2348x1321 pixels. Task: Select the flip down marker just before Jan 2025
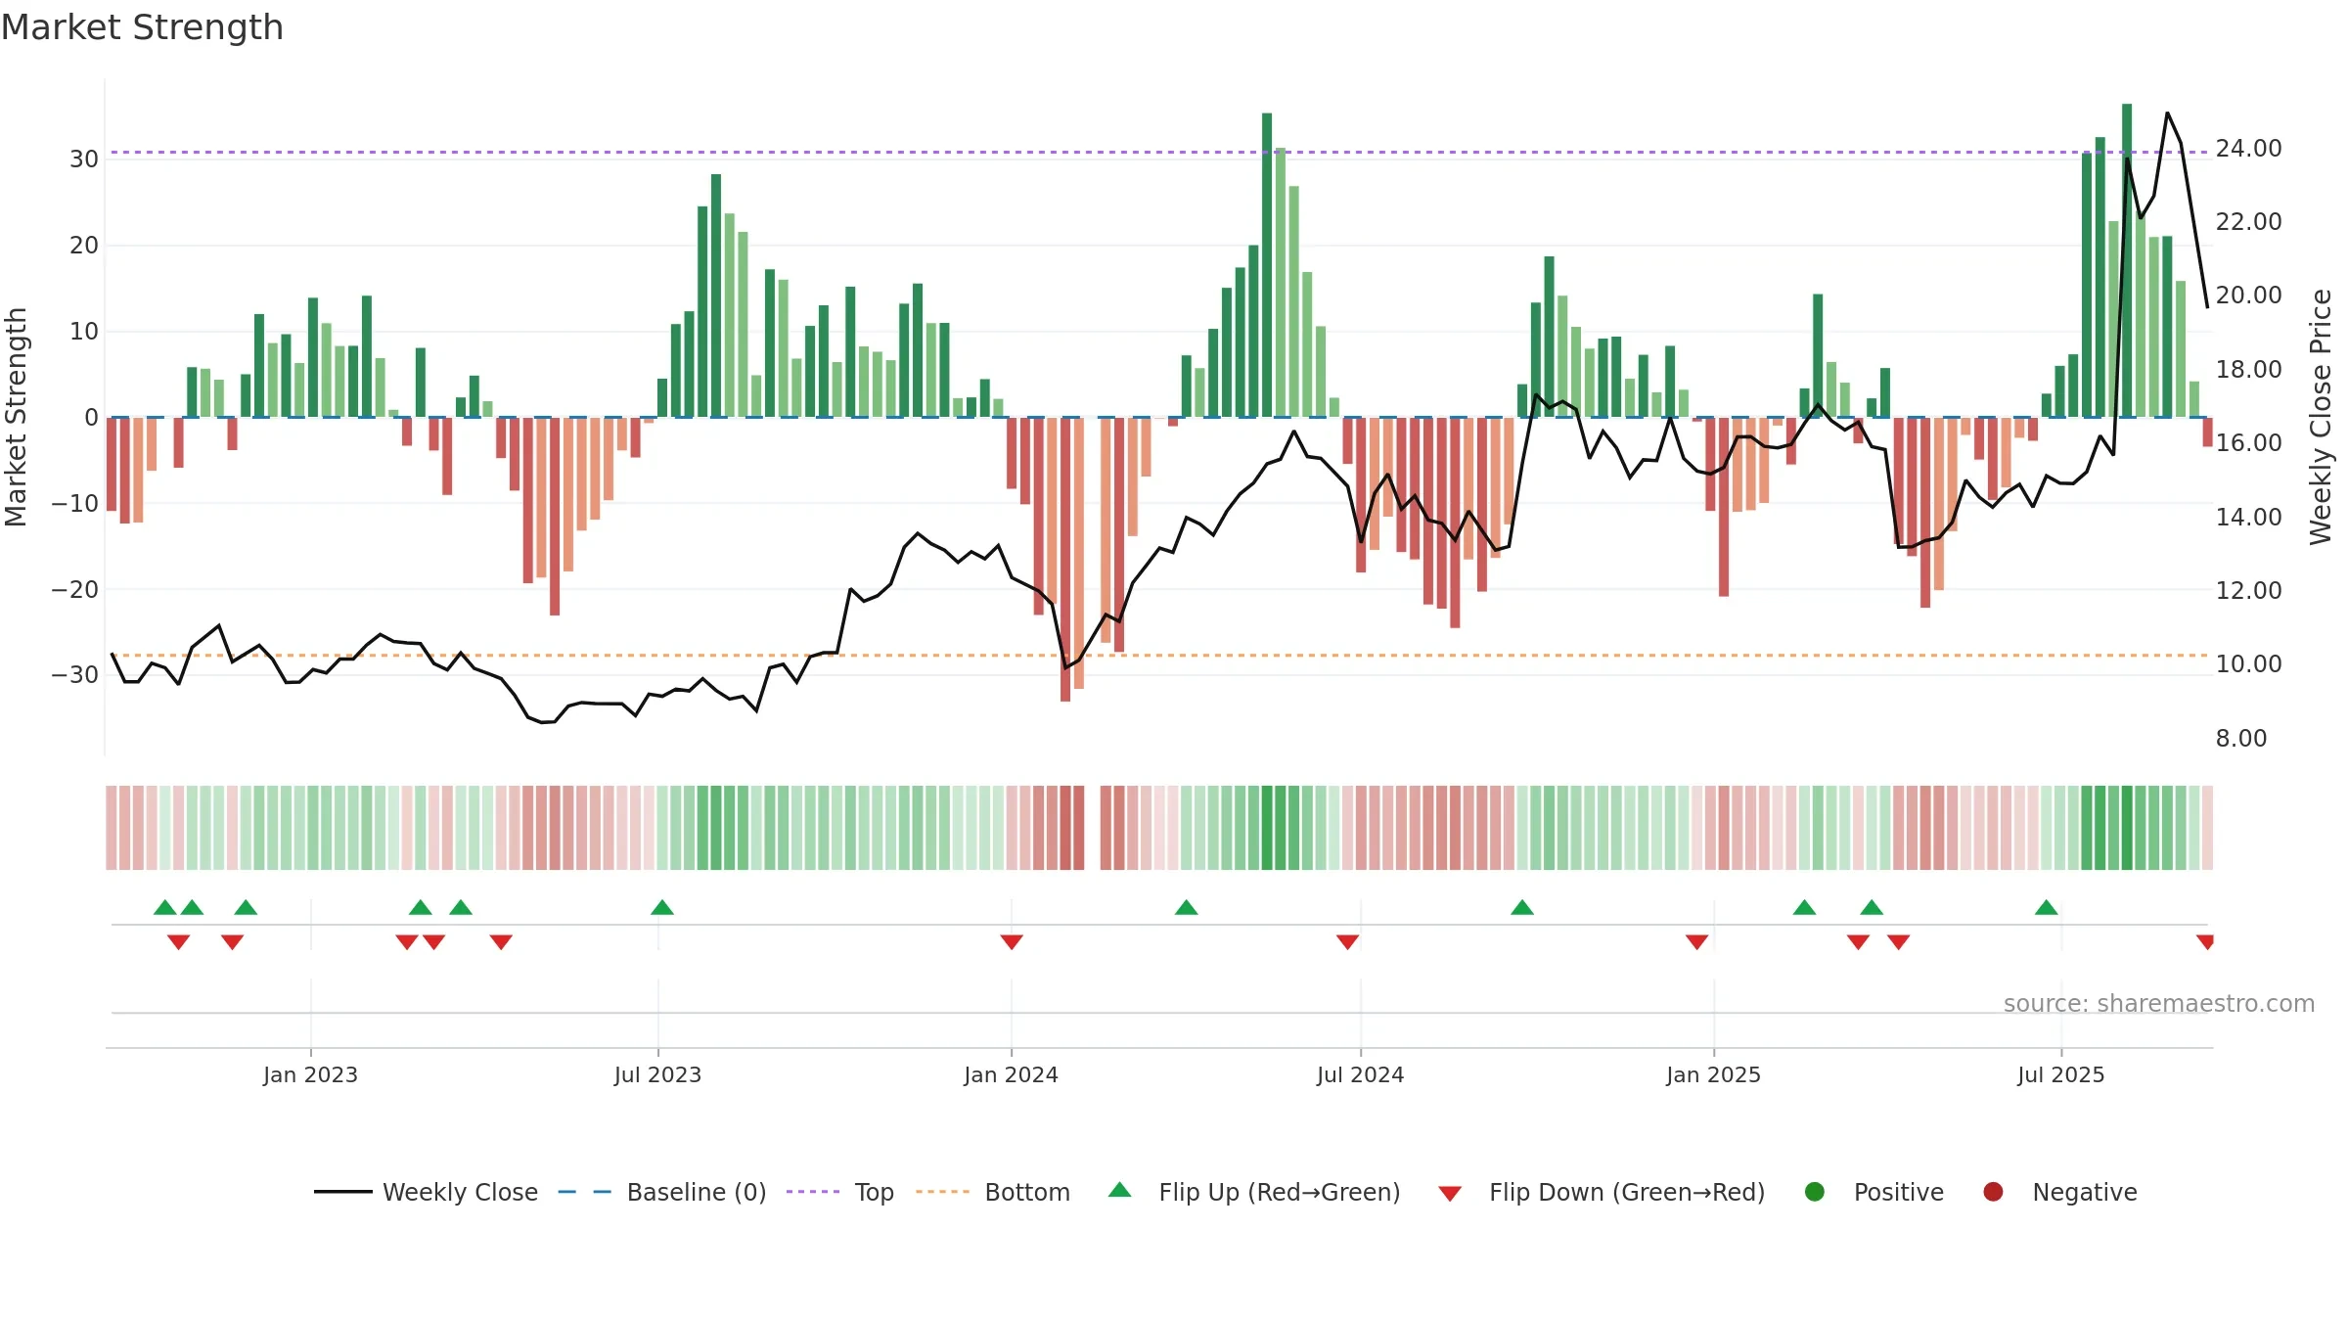point(1697,941)
